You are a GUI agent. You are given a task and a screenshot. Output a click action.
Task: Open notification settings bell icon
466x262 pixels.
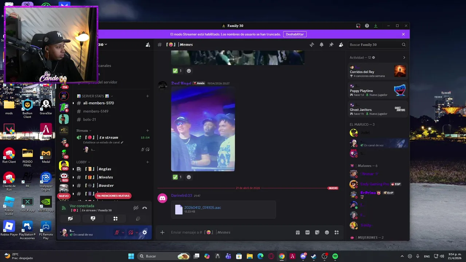[x=321, y=45]
